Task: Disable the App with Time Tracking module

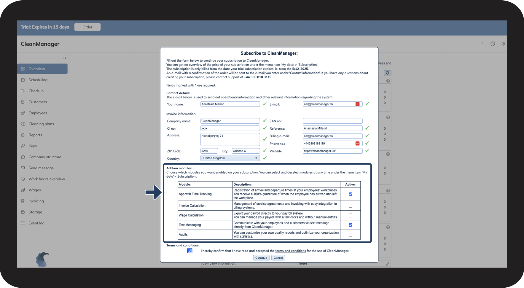Action: pos(351,194)
